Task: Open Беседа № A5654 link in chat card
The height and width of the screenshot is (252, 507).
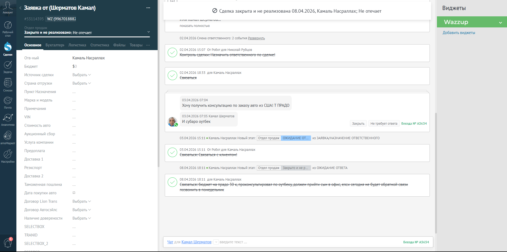Action: [414, 124]
